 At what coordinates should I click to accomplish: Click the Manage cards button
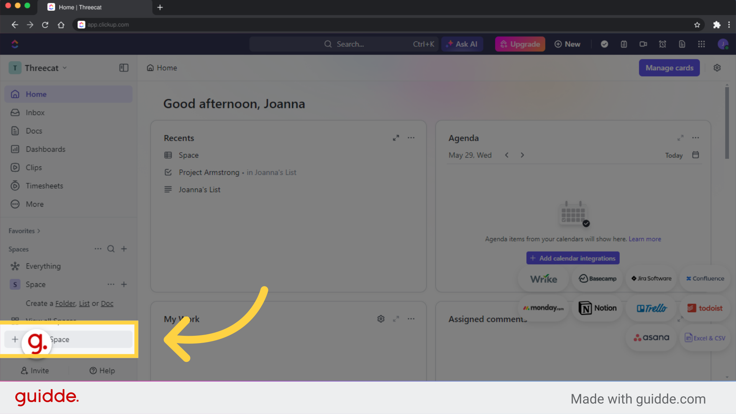pos(669,67)
